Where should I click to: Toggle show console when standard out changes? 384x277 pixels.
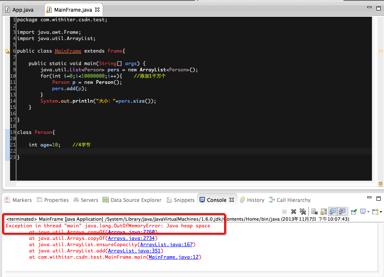coord(333,212)
